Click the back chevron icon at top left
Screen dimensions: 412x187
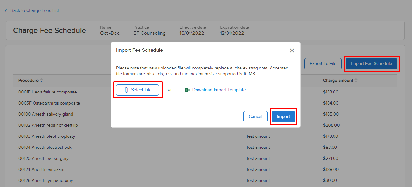pyautogui.click(x=6, y=11)
